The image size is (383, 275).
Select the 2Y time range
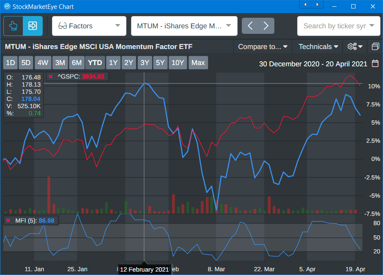[x=129, y=63]
